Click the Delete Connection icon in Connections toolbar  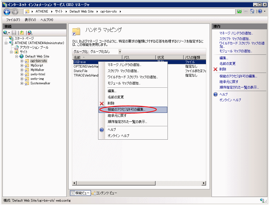tap(30, 33)
